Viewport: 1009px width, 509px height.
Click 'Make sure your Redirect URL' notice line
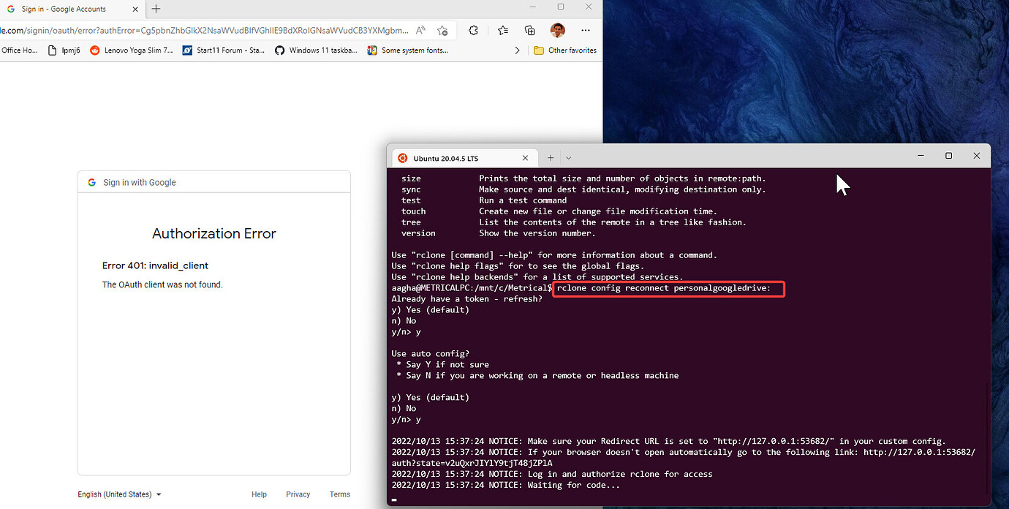click(x=669, y=442)
